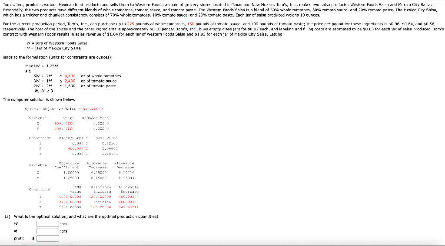
Task: Click "oz of tomato paste" constraint label
Action: (x=99, y=86)
